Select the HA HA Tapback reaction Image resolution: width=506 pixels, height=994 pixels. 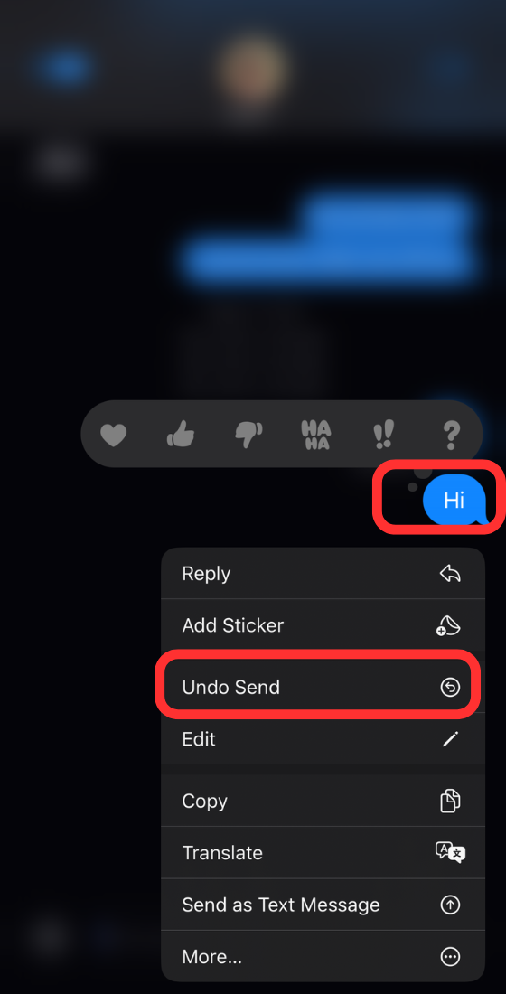(x=315, y=435)
